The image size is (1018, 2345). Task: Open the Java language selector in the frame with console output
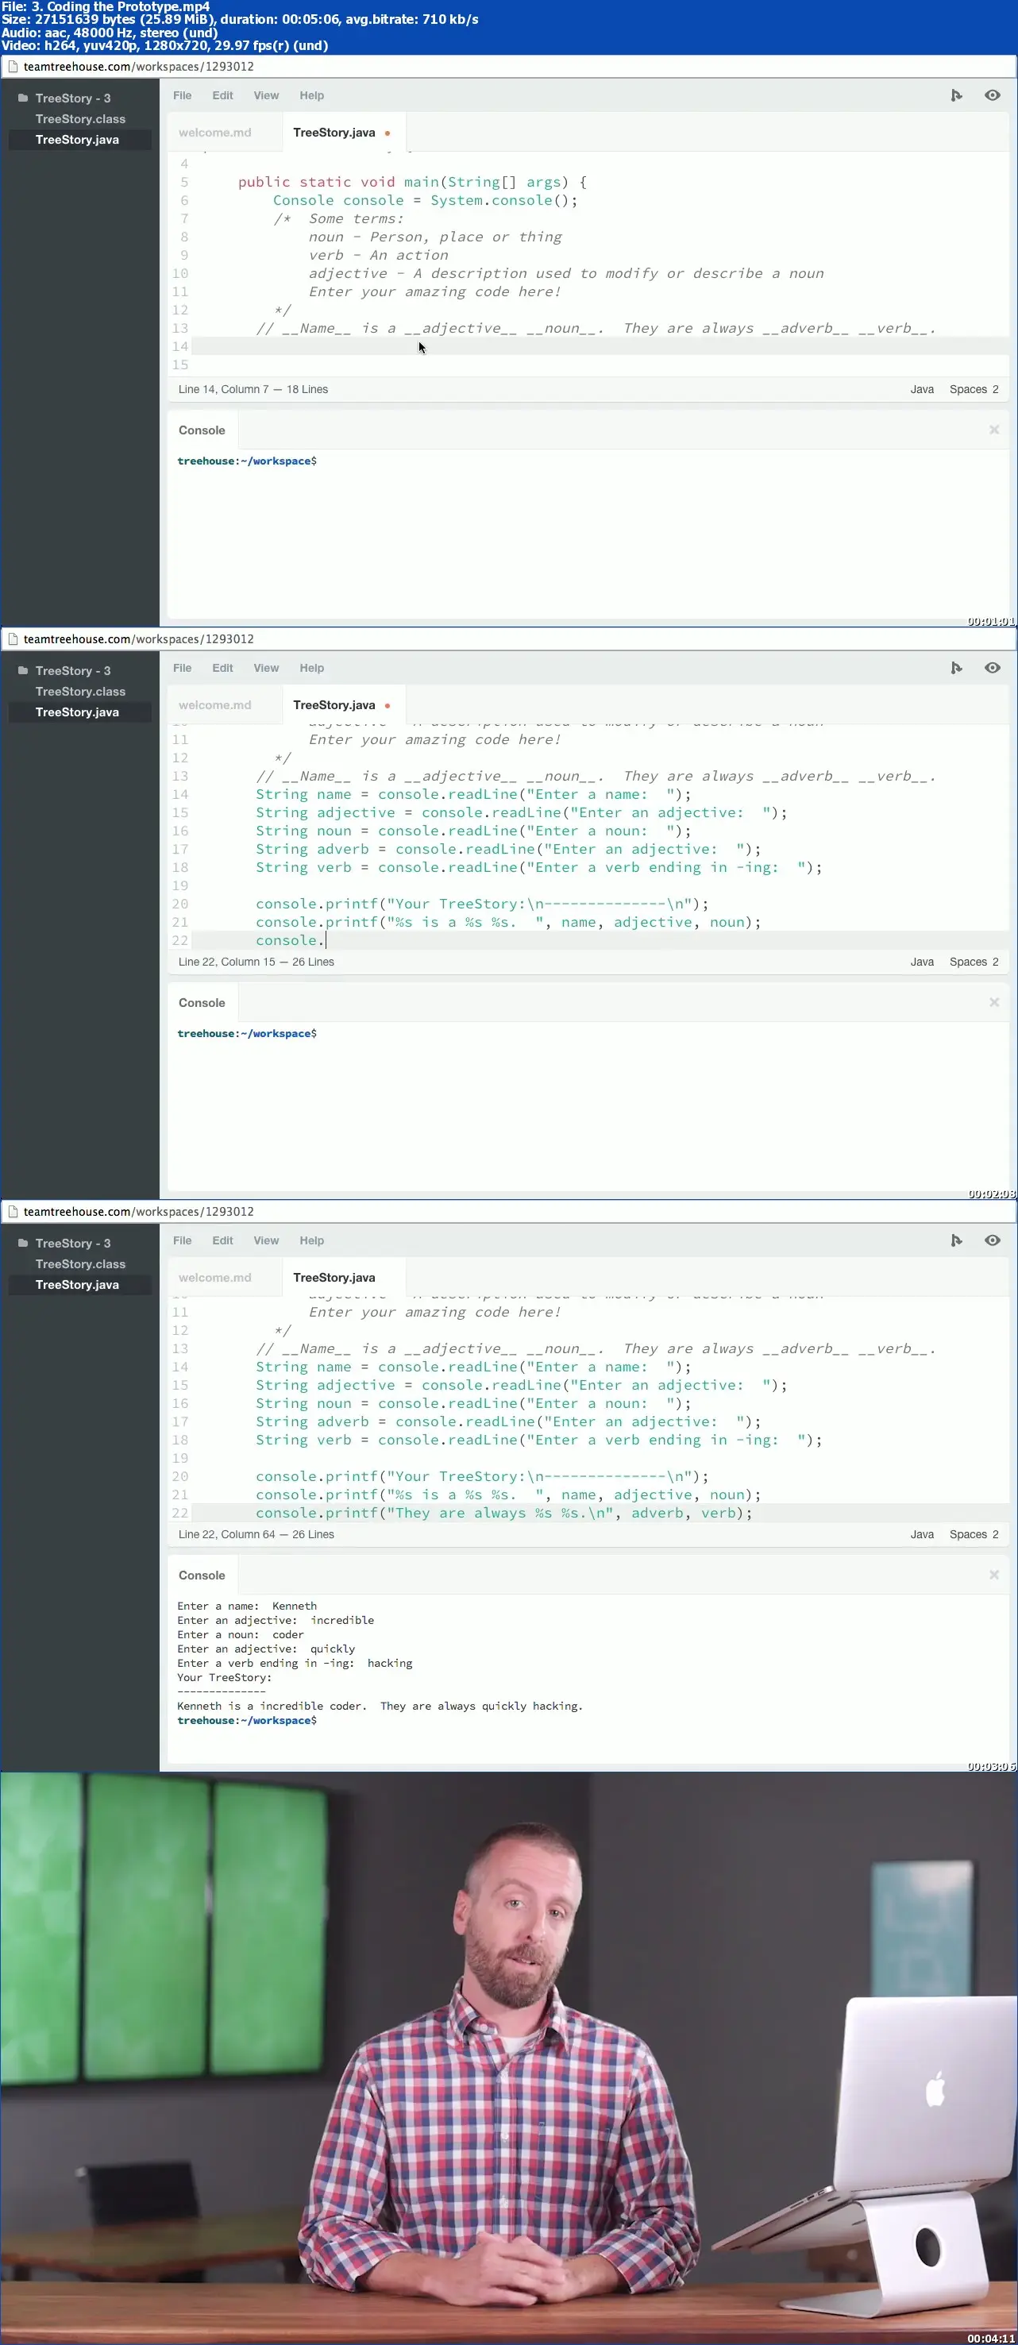point(921,1535)
